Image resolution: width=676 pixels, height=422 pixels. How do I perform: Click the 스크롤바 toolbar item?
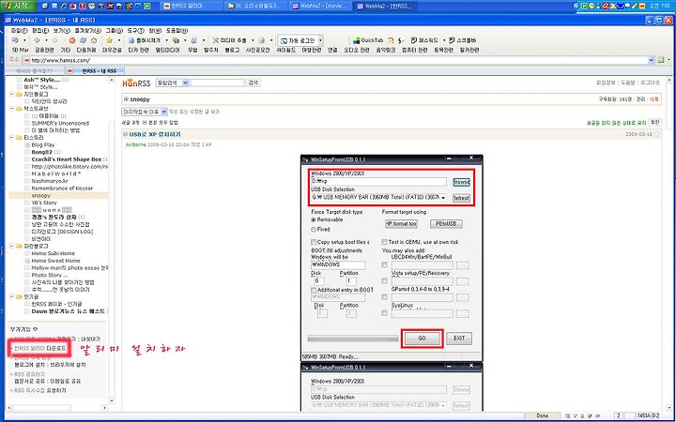[x=462, y=40]
